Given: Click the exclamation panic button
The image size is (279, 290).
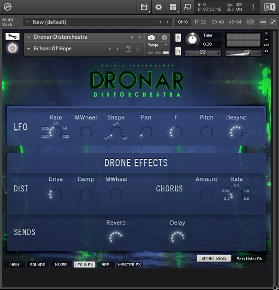Looking at the screenshot, I should pyautogui.click(x=253, y=7).
